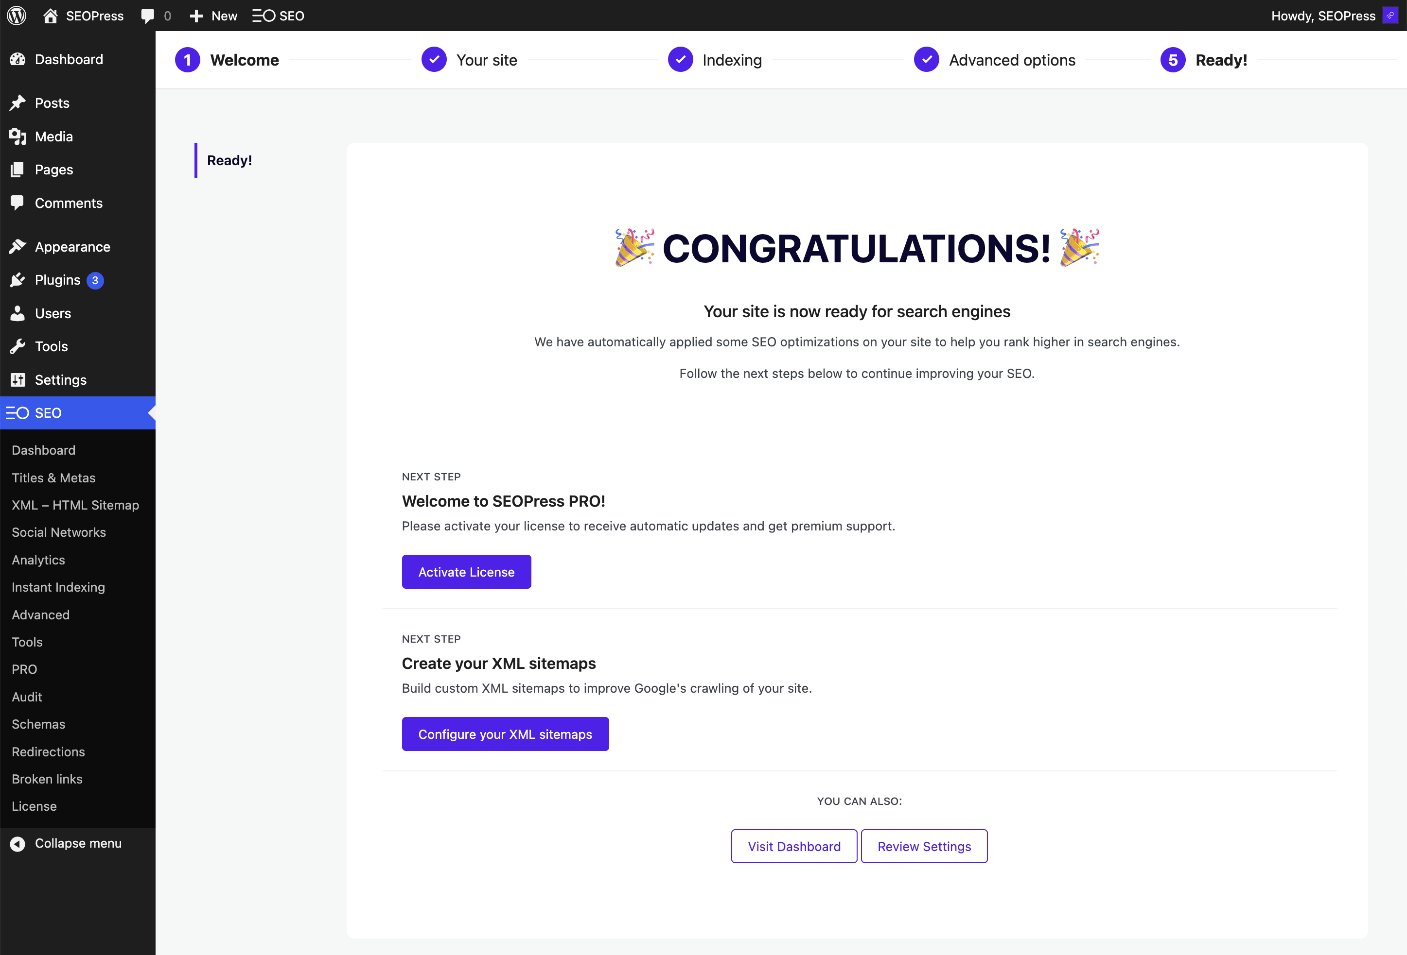
Task: Click the Appearance paintbrush icon
Action: coord(18,247)
